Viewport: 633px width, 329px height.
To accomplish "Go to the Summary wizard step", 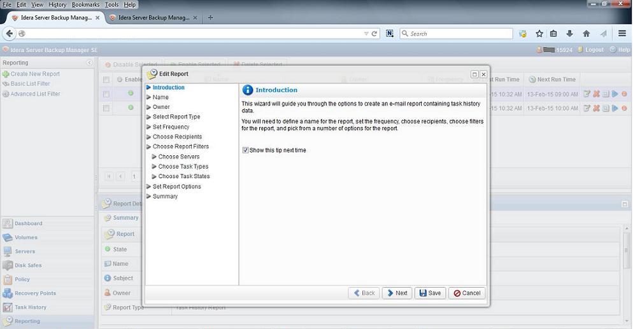I will point(165,197).
